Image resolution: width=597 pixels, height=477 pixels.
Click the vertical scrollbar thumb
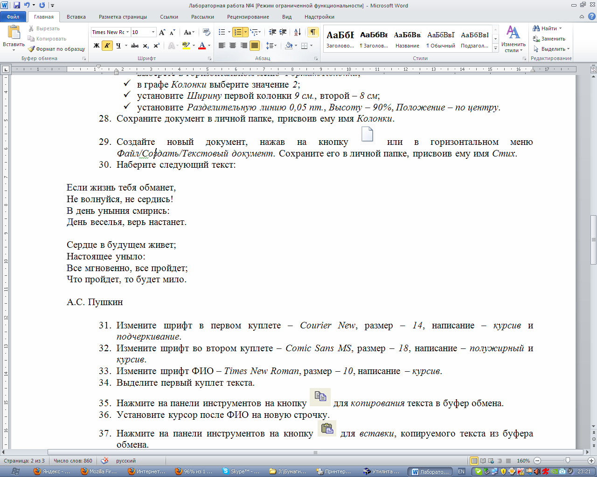593,240
